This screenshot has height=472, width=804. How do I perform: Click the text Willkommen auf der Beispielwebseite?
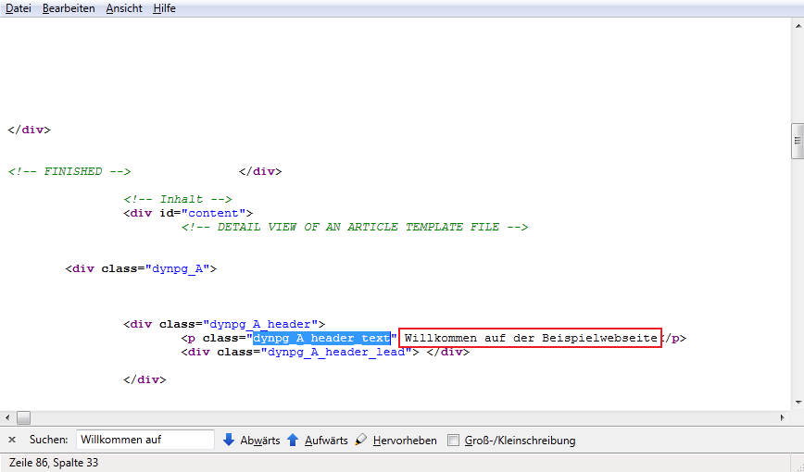pyautogui.click(x=530, y=338)
